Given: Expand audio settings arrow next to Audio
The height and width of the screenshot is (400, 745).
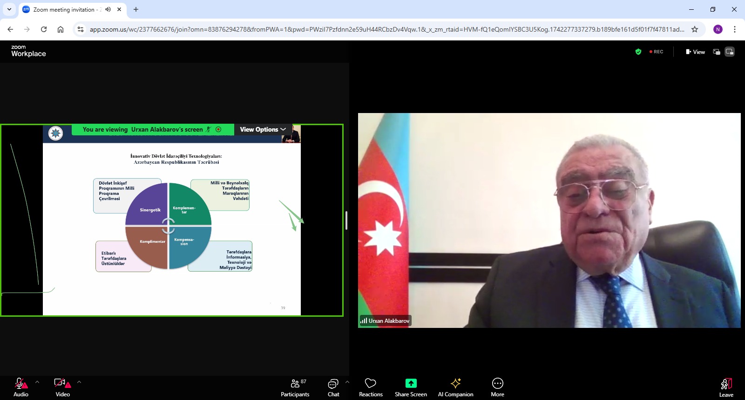Looking at the screenshot, I should pyautogui.click(x=37, y=382).
